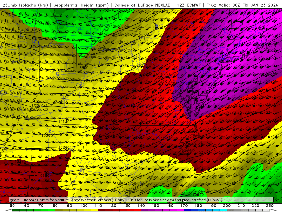Select the 10260 height contour label
Image resolution: width=282 pixels, height=212 pixels.
click(x=64, y=147)
